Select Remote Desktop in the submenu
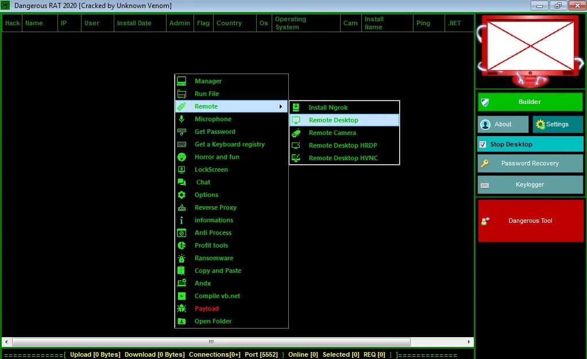The image size is (587, 359). pos(345,120)
